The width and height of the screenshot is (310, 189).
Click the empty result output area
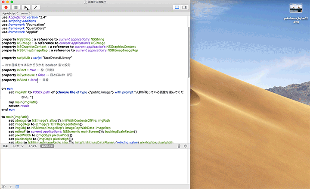[94, 166]
